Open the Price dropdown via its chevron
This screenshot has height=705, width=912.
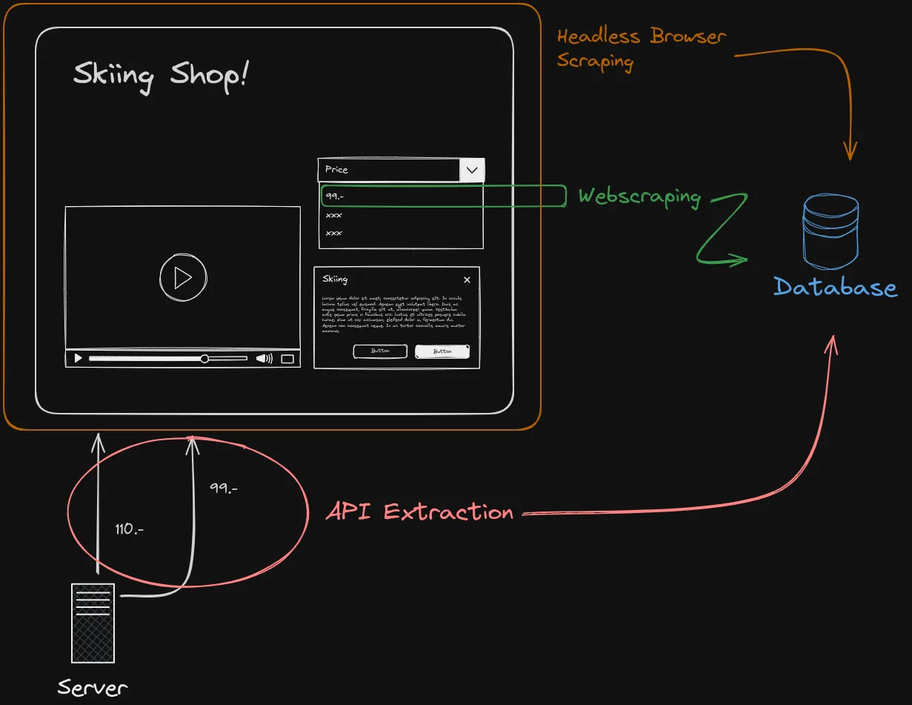[472, 170]
